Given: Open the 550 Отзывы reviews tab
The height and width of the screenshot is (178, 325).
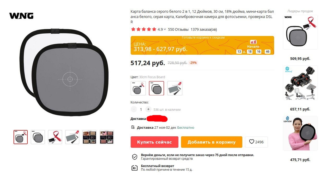Looking at the screenshot, I should (x=178, y=29).
